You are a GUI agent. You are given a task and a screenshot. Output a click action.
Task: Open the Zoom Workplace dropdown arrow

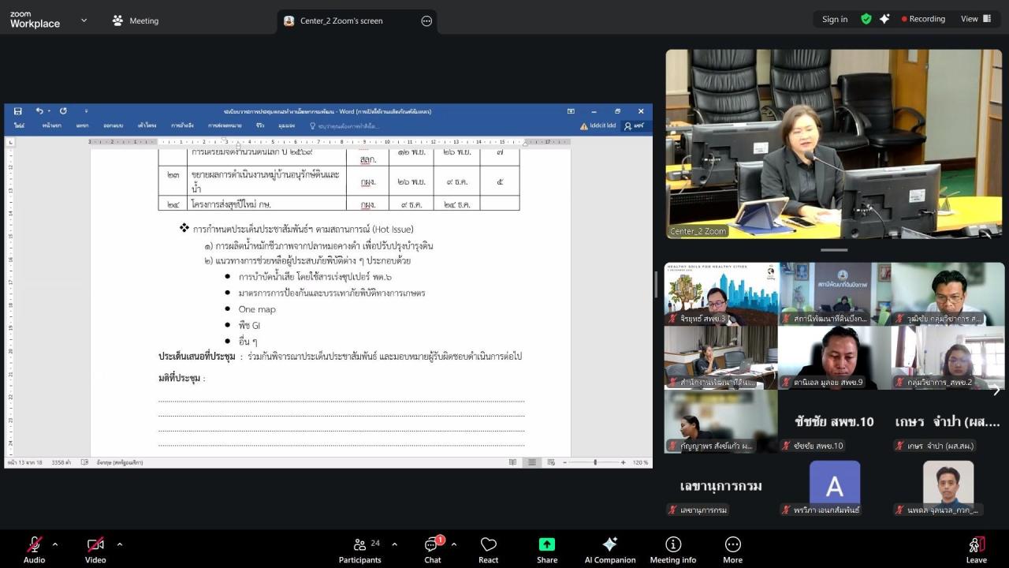pos(84,21)
